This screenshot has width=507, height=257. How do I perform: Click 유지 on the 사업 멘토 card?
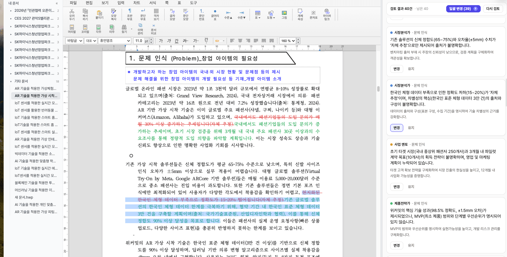click(x=411, y=187)
